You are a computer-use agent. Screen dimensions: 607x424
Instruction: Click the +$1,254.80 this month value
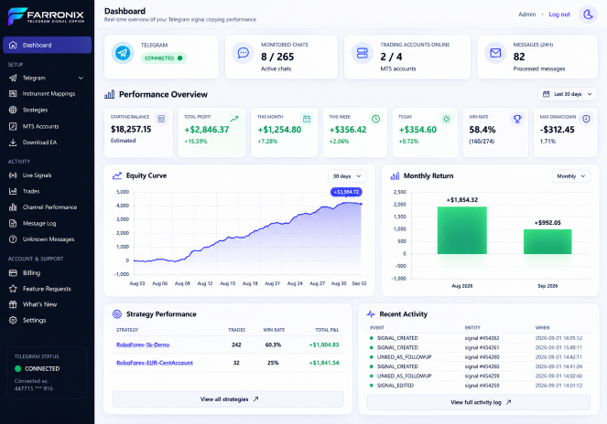279,130
